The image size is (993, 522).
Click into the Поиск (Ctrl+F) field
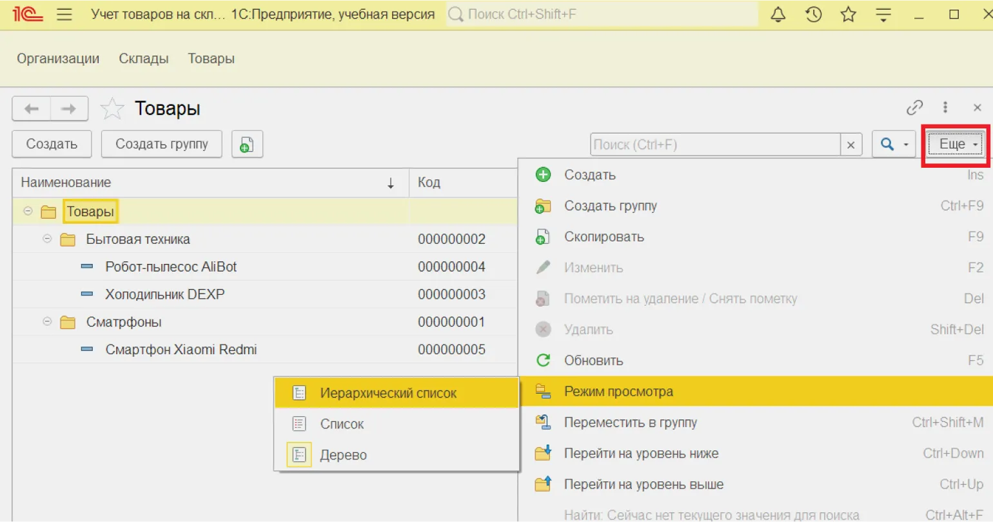714,145
